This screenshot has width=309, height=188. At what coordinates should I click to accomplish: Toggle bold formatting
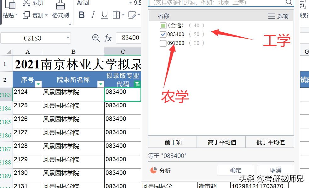pyautogui.click(x=82, y=14)
